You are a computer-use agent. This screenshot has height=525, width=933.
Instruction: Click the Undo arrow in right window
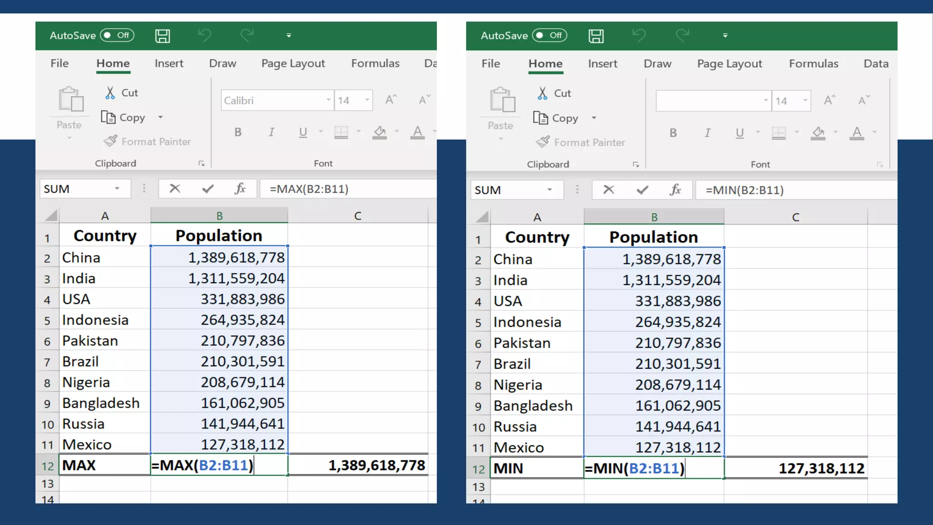[639, 35]
